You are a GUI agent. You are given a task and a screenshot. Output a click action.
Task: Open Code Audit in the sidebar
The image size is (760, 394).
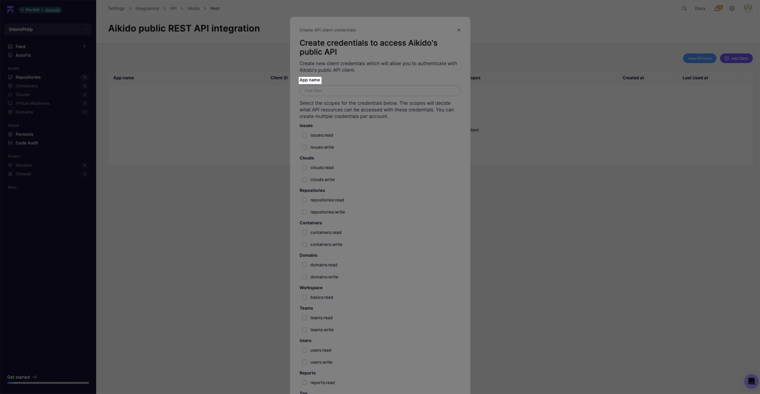point(27,143)
